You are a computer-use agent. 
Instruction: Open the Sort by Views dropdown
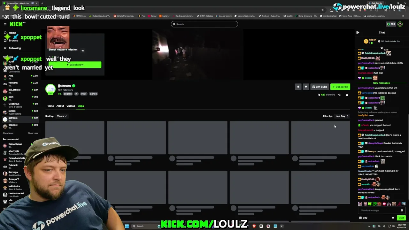(62, 116)
